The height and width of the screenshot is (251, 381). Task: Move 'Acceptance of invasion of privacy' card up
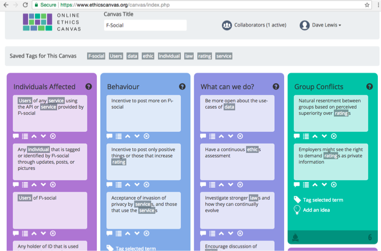point(128,234)
